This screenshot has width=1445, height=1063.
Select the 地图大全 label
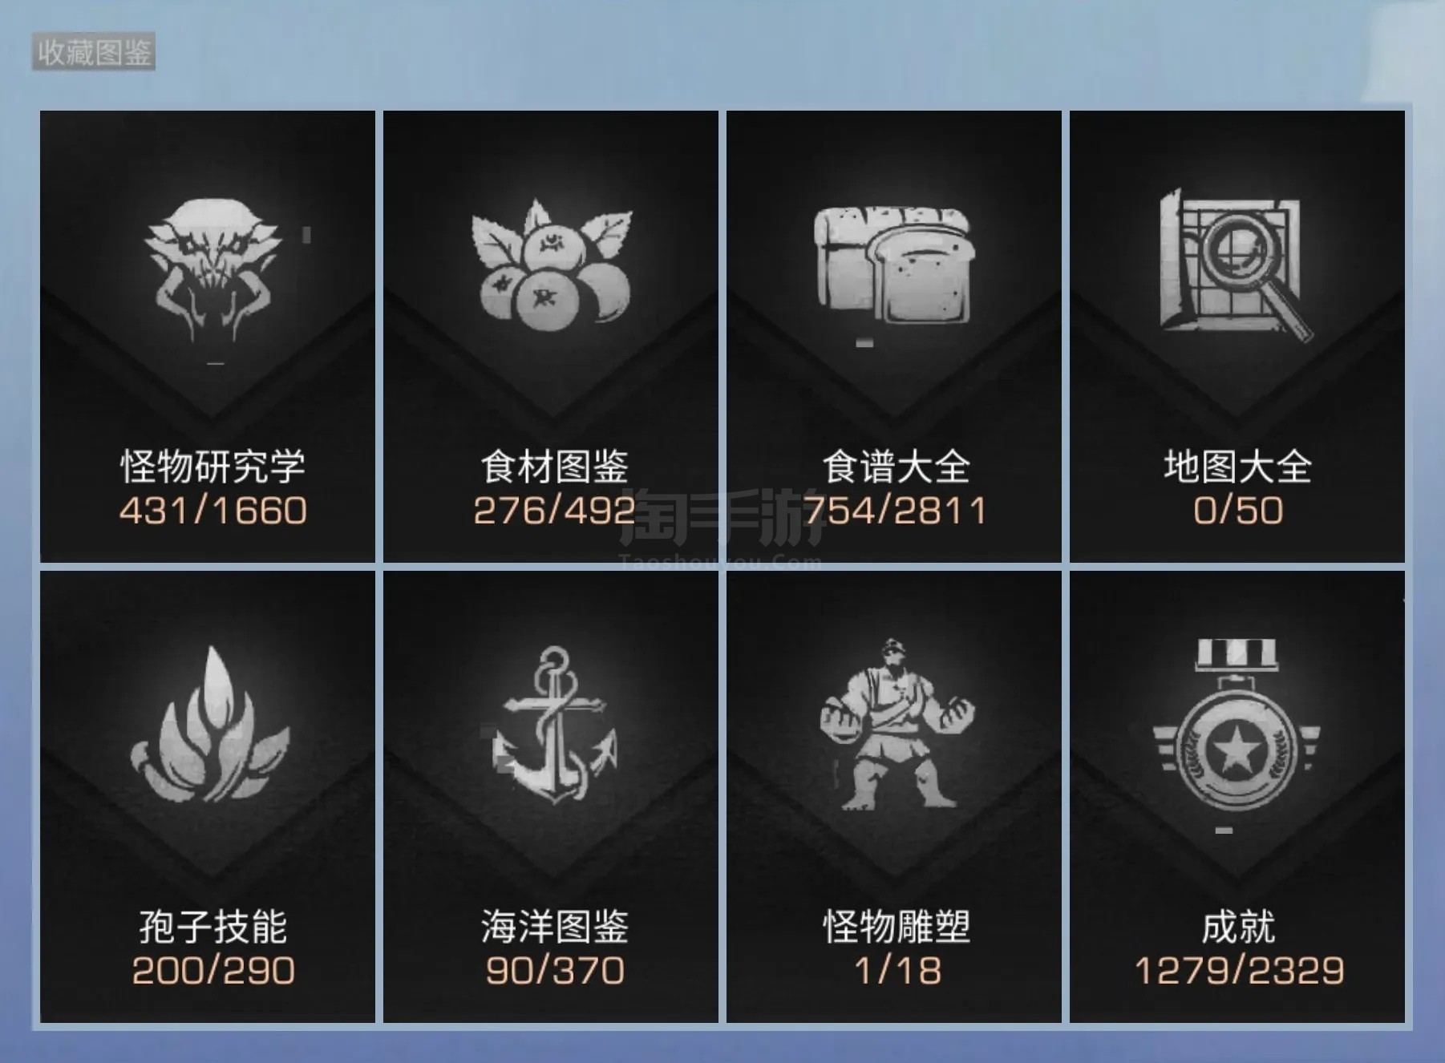click(x=1237, y=467)
